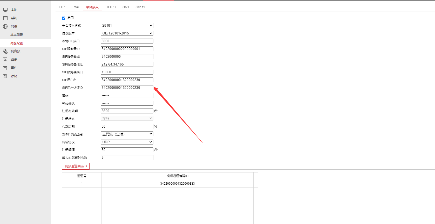Viewport: 435px width, 224px height.
Task: Click the SIP用户认证ID input field
Action: click(127, 88)
